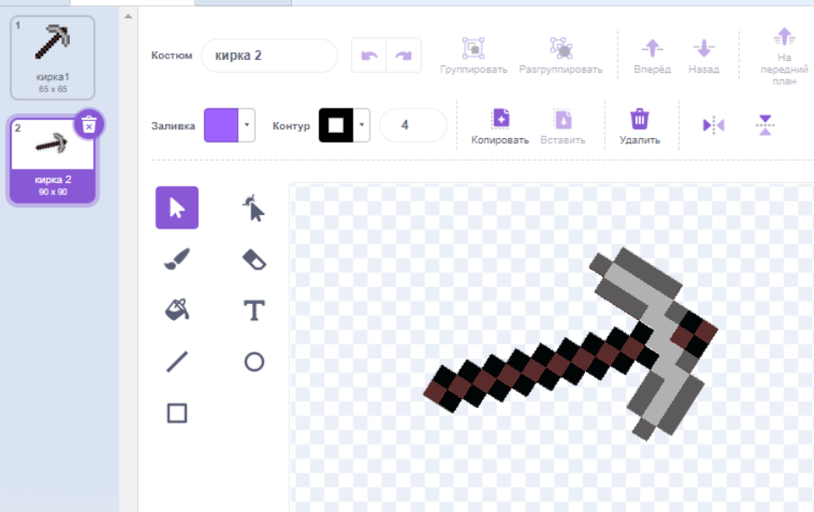Flip the selection horizontally
The height and width of the screenshot is (512, 814).
(713, 125)
